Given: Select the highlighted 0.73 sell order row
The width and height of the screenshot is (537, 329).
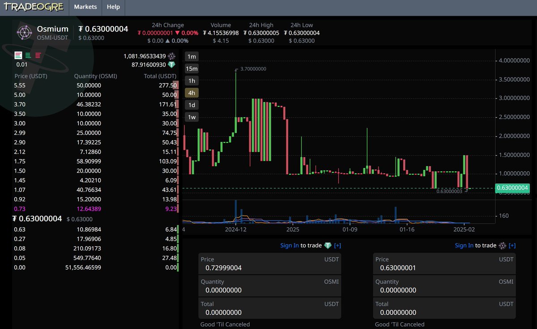Looking at the screenshot, I should pos(96,208).
